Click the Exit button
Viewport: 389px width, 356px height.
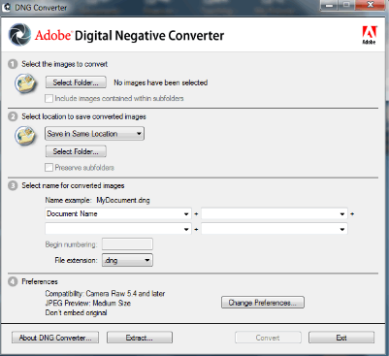click(341, 338)
